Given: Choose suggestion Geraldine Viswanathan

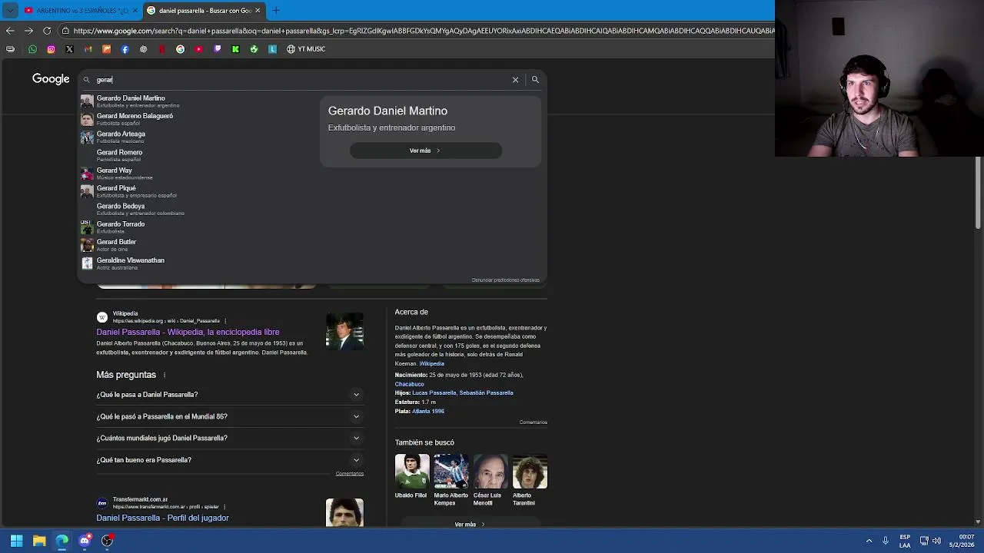Looking at the screenshot, I should pyautogui.click(x=198, y=263).
